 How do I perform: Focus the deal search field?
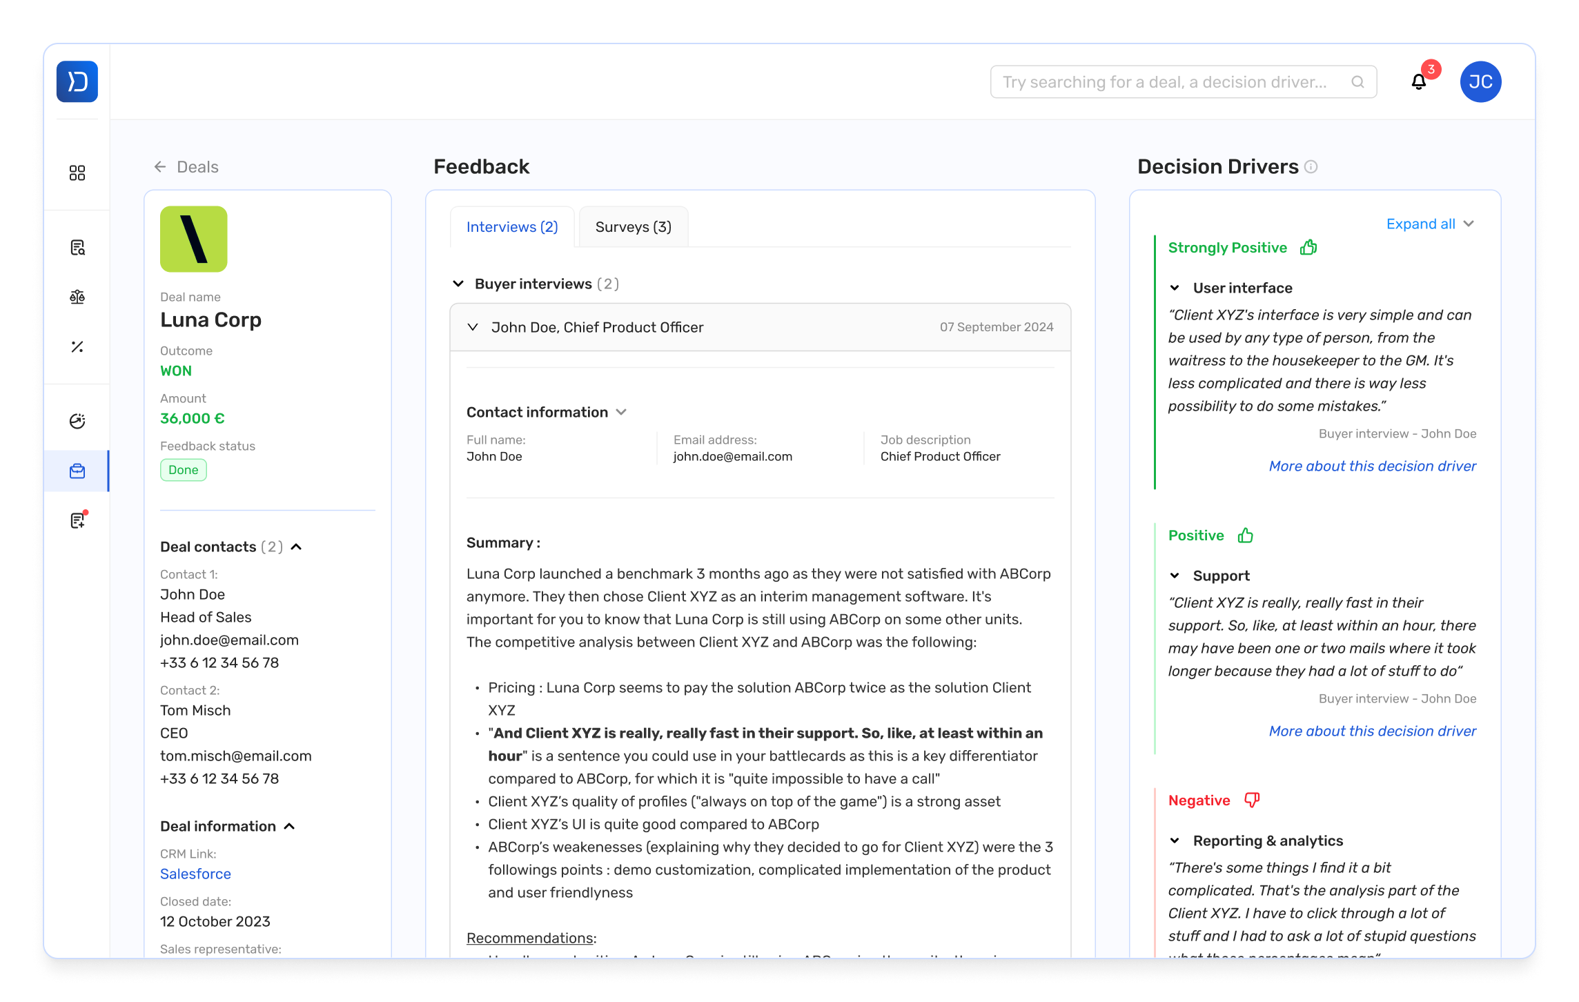[1184, 82]
